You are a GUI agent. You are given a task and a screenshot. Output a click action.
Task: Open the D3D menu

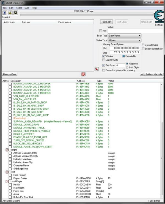click(27, 8)
